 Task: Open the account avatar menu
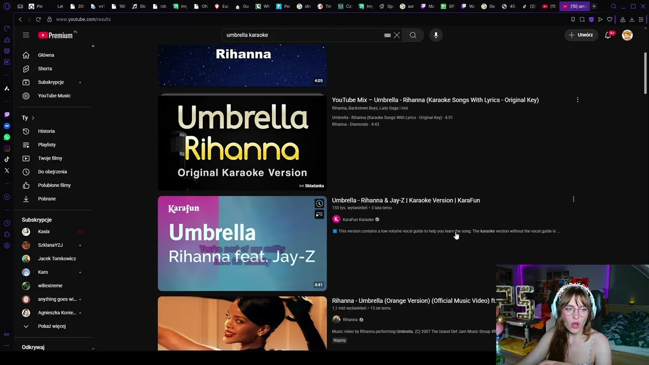(627, 35)
